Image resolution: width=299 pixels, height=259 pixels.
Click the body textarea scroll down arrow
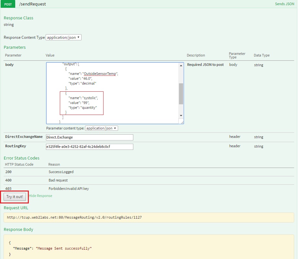181,116
